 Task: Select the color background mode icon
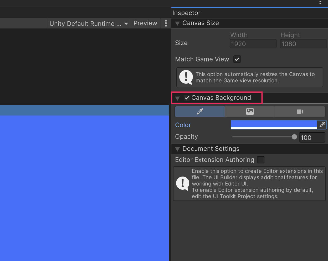pyautogui.click(x=200, y=112)
